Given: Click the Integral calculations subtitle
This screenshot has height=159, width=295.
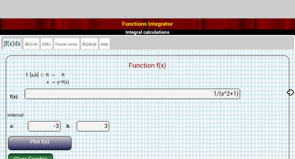Looking at the screenshot, I should click(147, 32).
